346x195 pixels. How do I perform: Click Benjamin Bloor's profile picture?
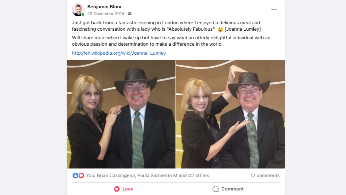pyautogui.click(x=78, y=10)
